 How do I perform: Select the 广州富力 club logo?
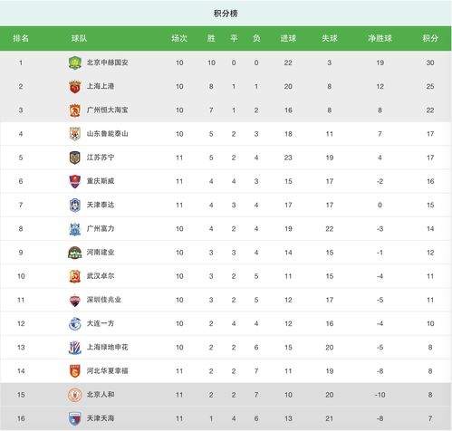click(x=75, y=229)
